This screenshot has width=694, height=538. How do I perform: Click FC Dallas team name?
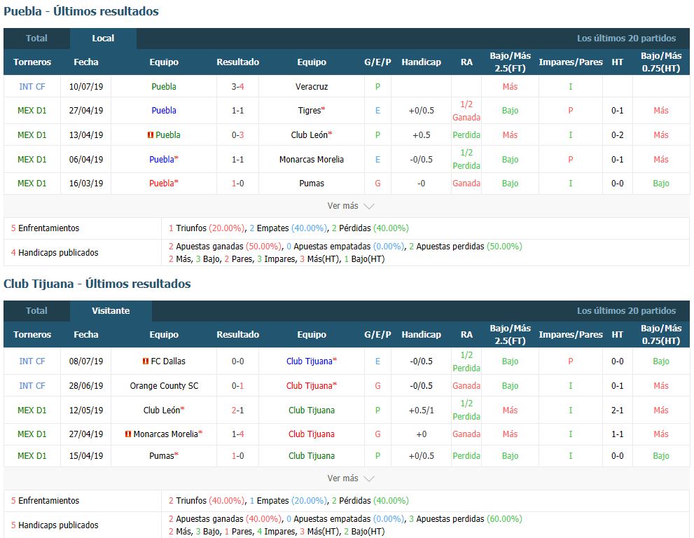click(168, 361)
